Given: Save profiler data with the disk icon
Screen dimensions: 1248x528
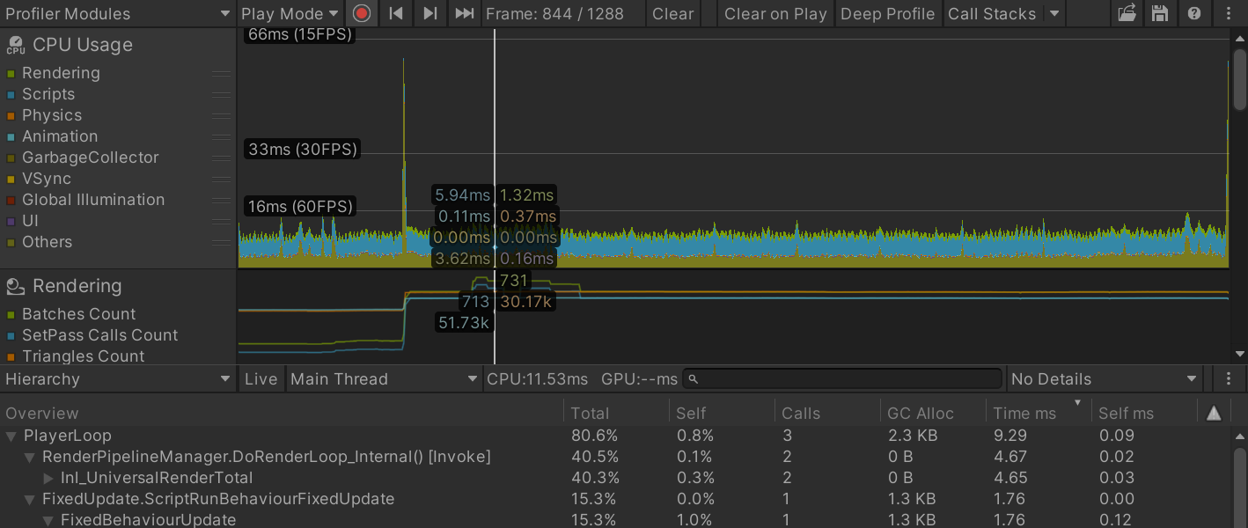Looking at the screenshot, I should (x=1160, y=13).
